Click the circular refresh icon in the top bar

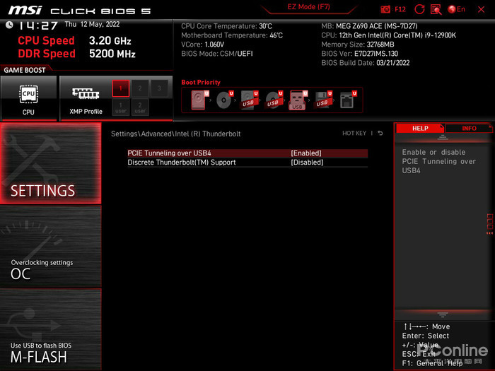(x=419, y=9)
